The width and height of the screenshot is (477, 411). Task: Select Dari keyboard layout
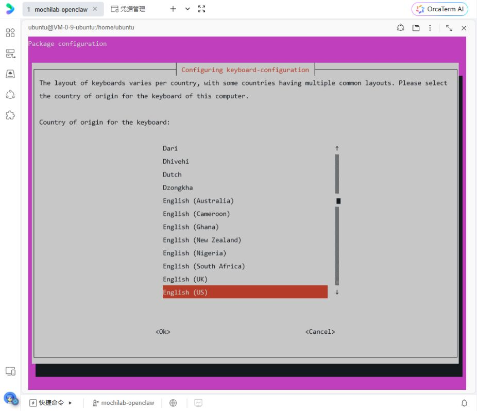click(x=245, y=148)
